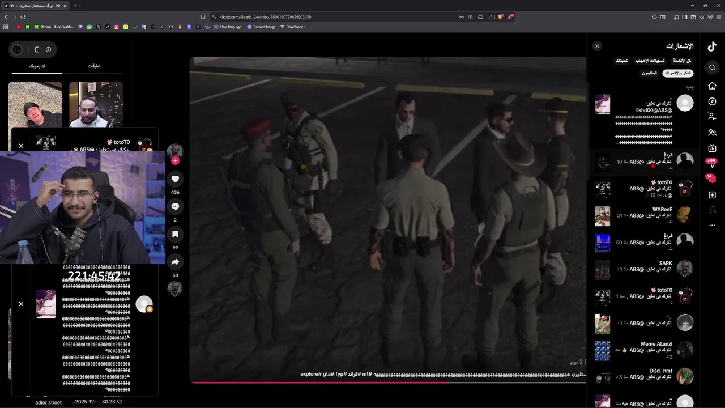Open the 'How long ago' bookmark

227,27
